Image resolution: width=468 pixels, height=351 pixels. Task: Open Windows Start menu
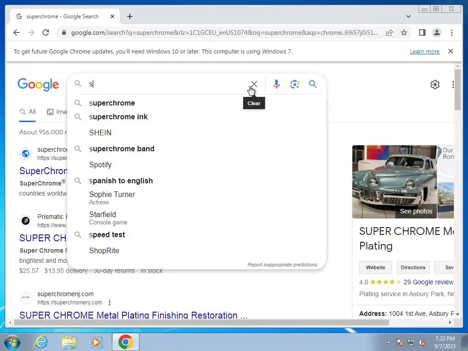pos(12,342)
